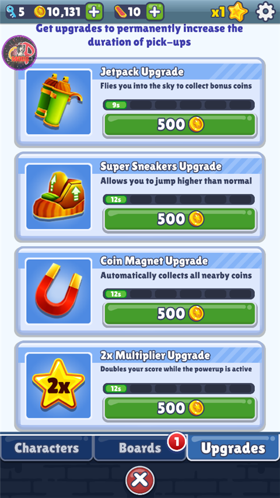Viewport: 280px width, 498px height.
Task: Select the 2x star multiplier icon
Action: (58, 385)
